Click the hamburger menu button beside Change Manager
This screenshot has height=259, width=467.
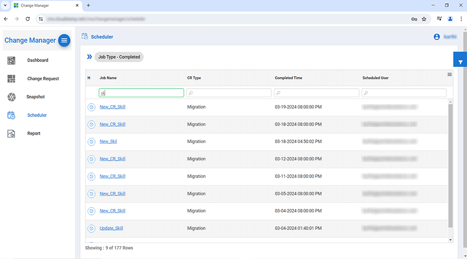(x=64, y=40)
